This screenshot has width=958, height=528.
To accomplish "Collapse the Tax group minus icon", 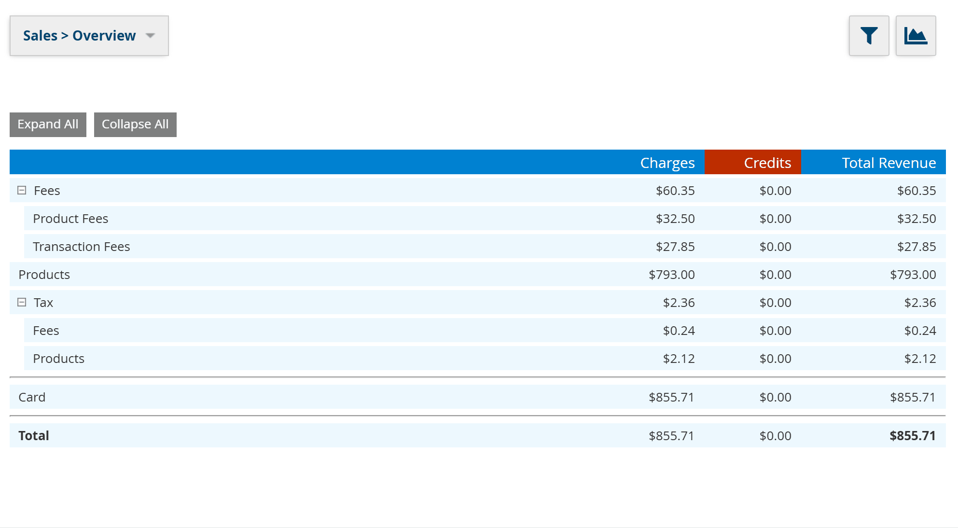I will tap(22, 302).
